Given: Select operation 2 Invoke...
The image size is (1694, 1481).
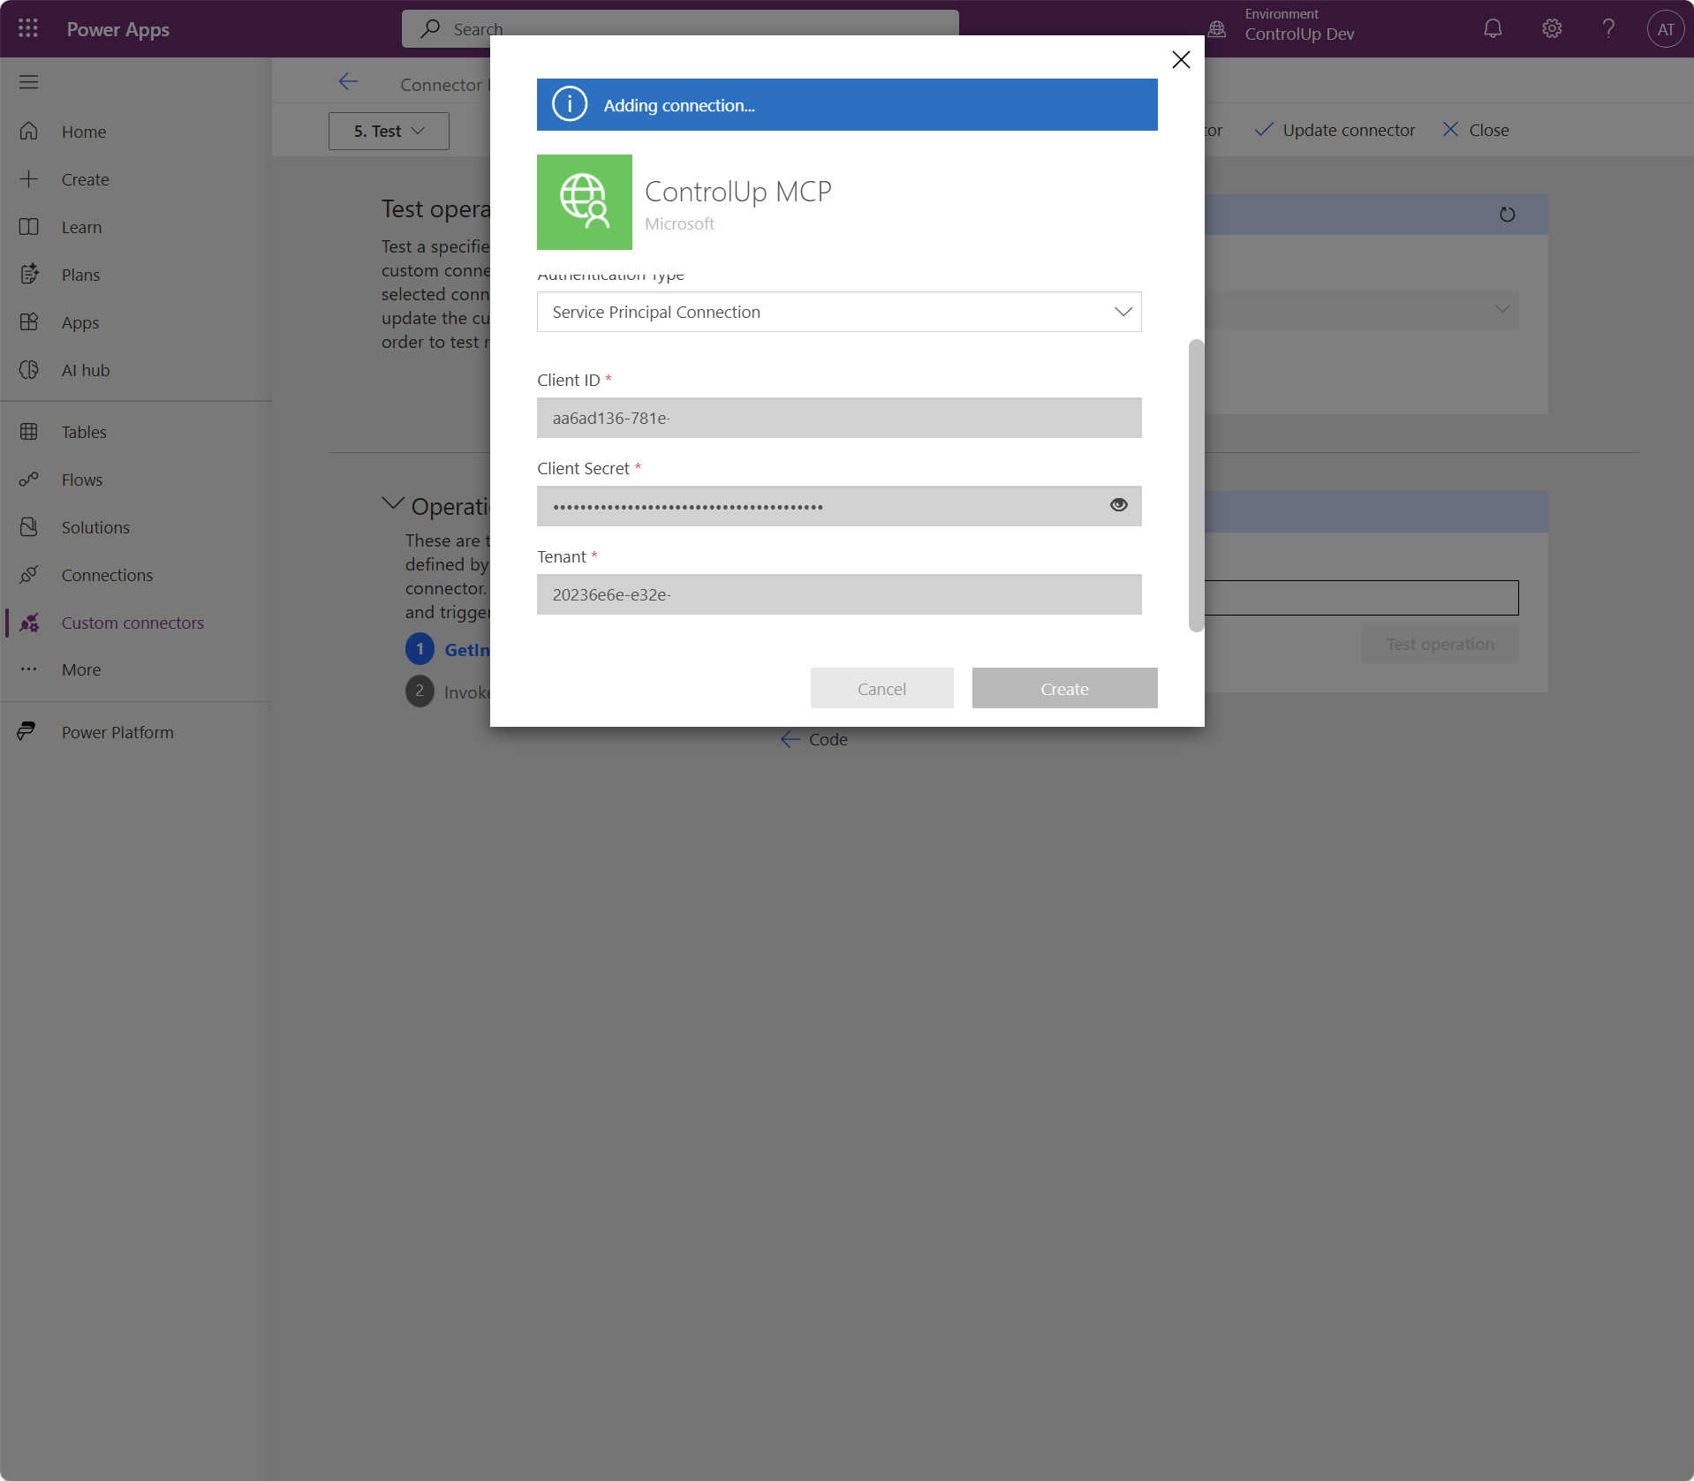Looking at the screenshot, I should 448,691.
